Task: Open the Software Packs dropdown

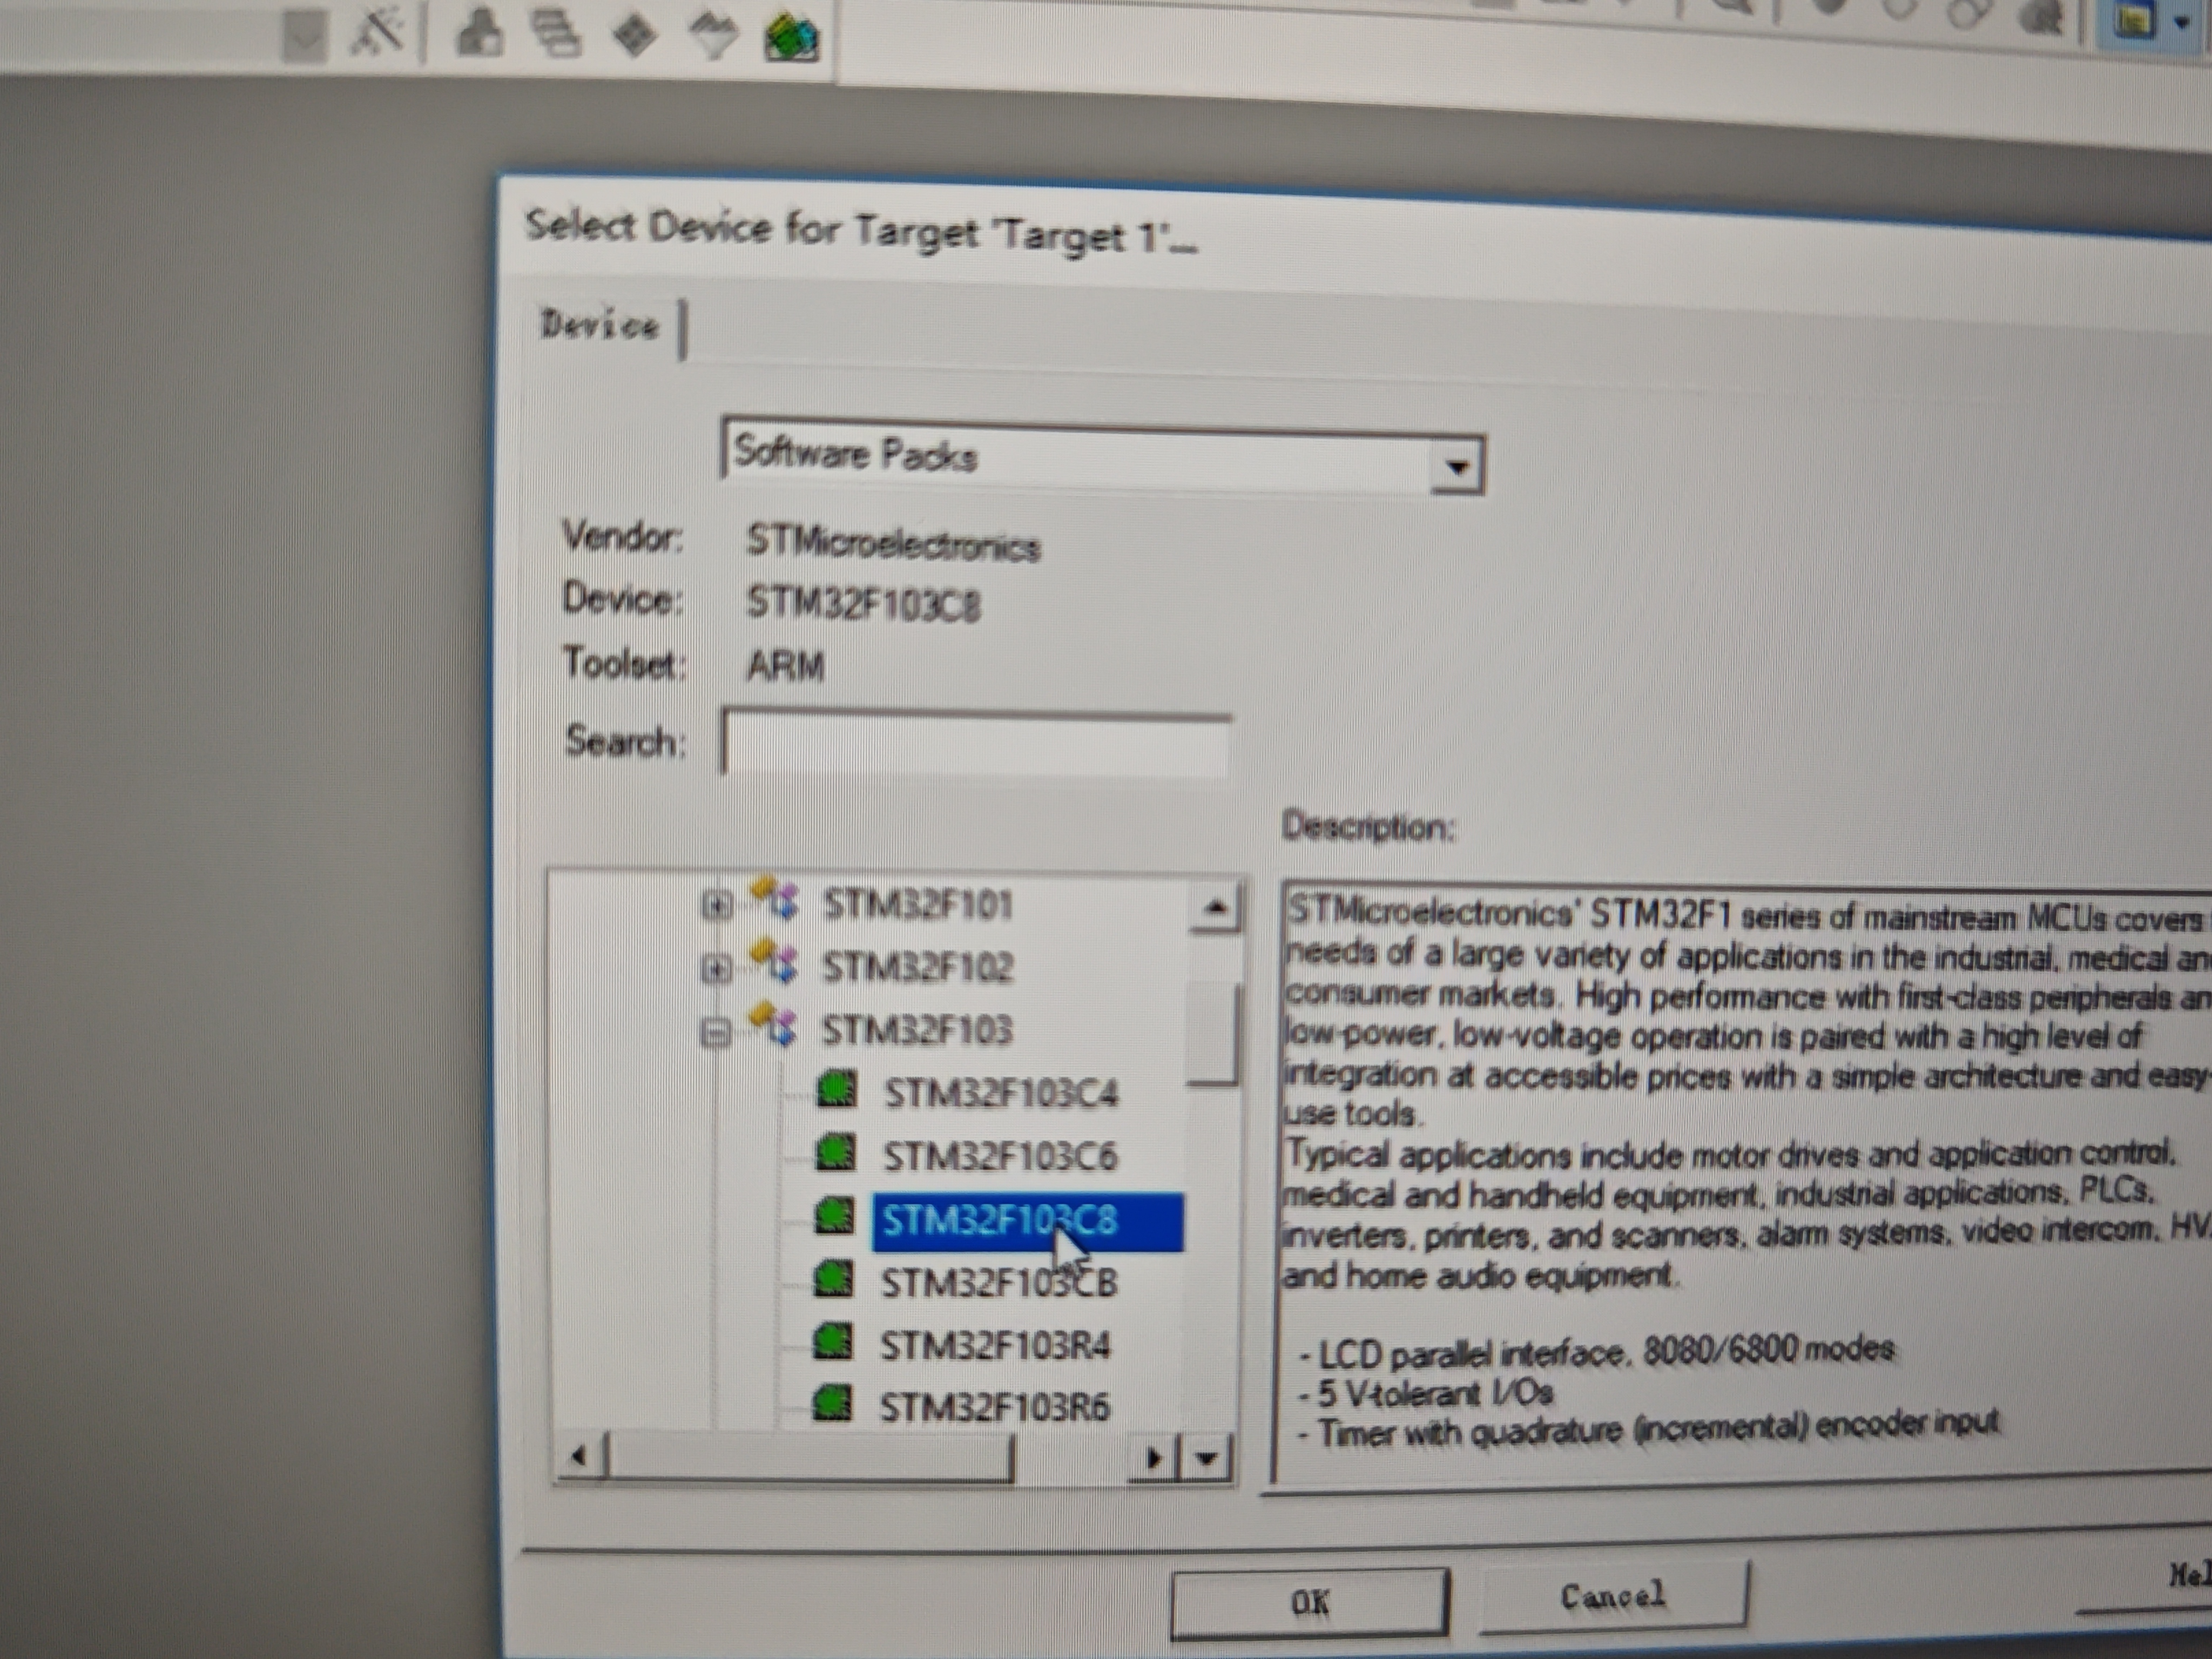Action: (1456, 467)
